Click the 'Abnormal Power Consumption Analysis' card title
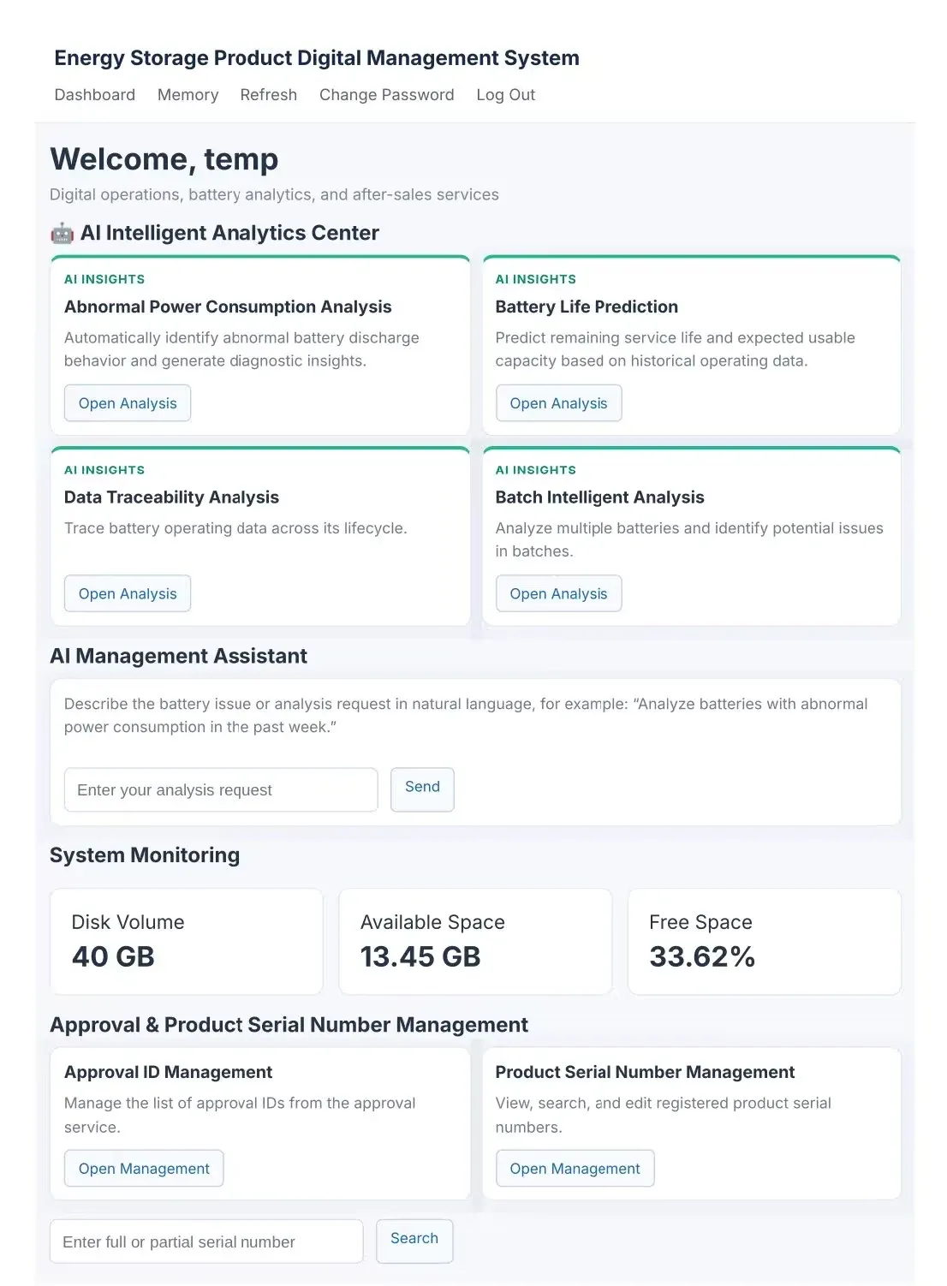The image size is (947, 1286). [x=228, y=307]
